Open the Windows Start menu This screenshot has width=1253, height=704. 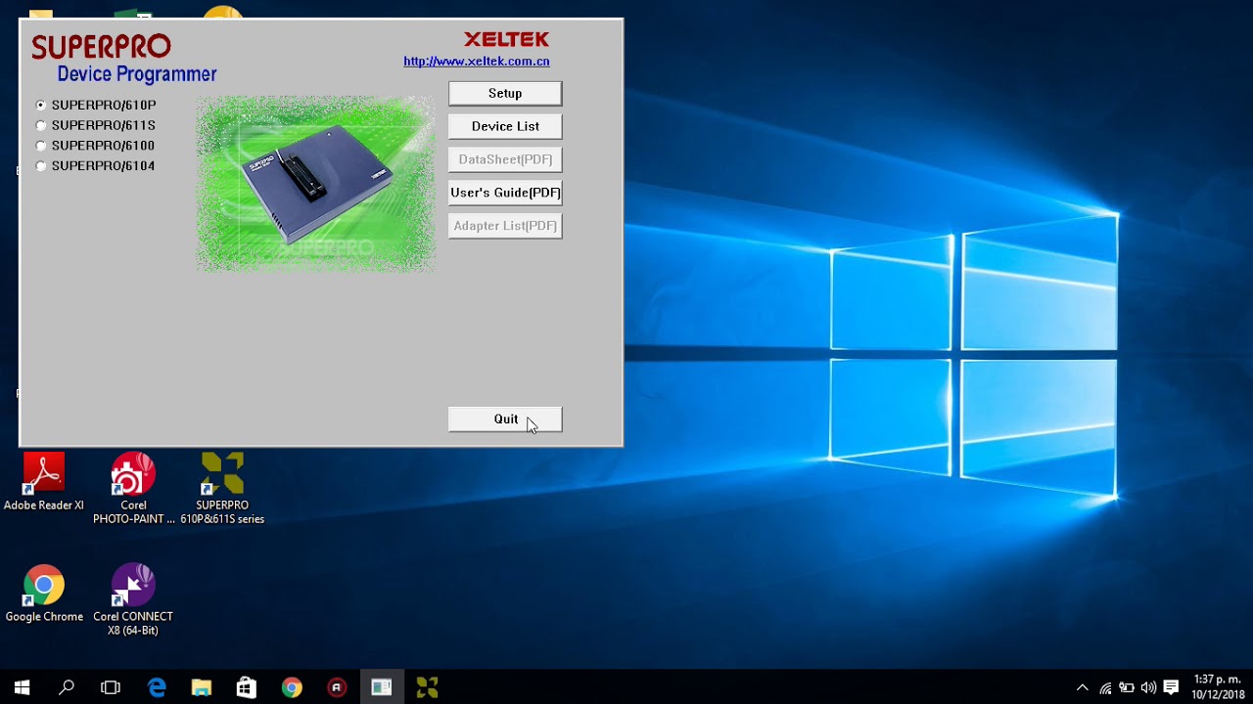[x=22, y=687]
